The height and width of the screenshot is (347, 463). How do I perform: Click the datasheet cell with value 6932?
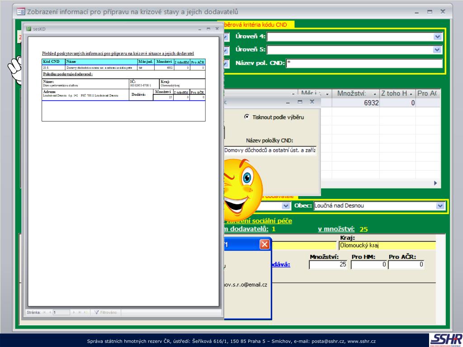pos(356,103)
